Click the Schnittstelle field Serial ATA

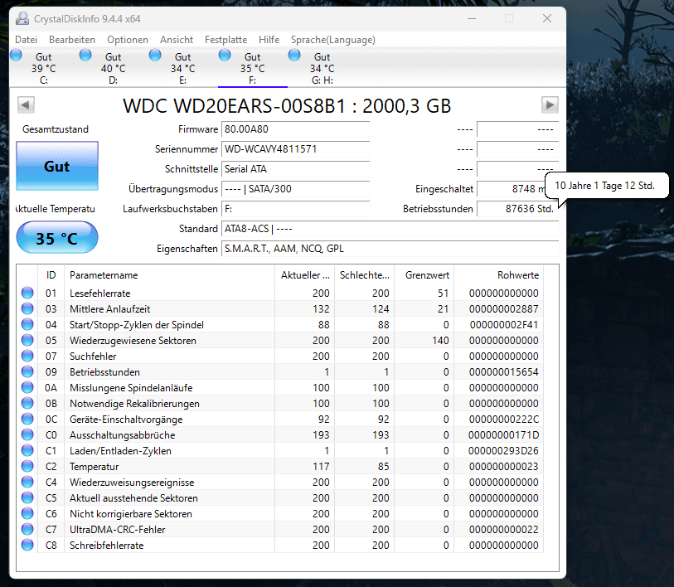click(x=296, y=169)
